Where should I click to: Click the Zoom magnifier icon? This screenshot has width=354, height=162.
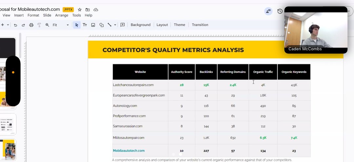(x=47, y=25)
